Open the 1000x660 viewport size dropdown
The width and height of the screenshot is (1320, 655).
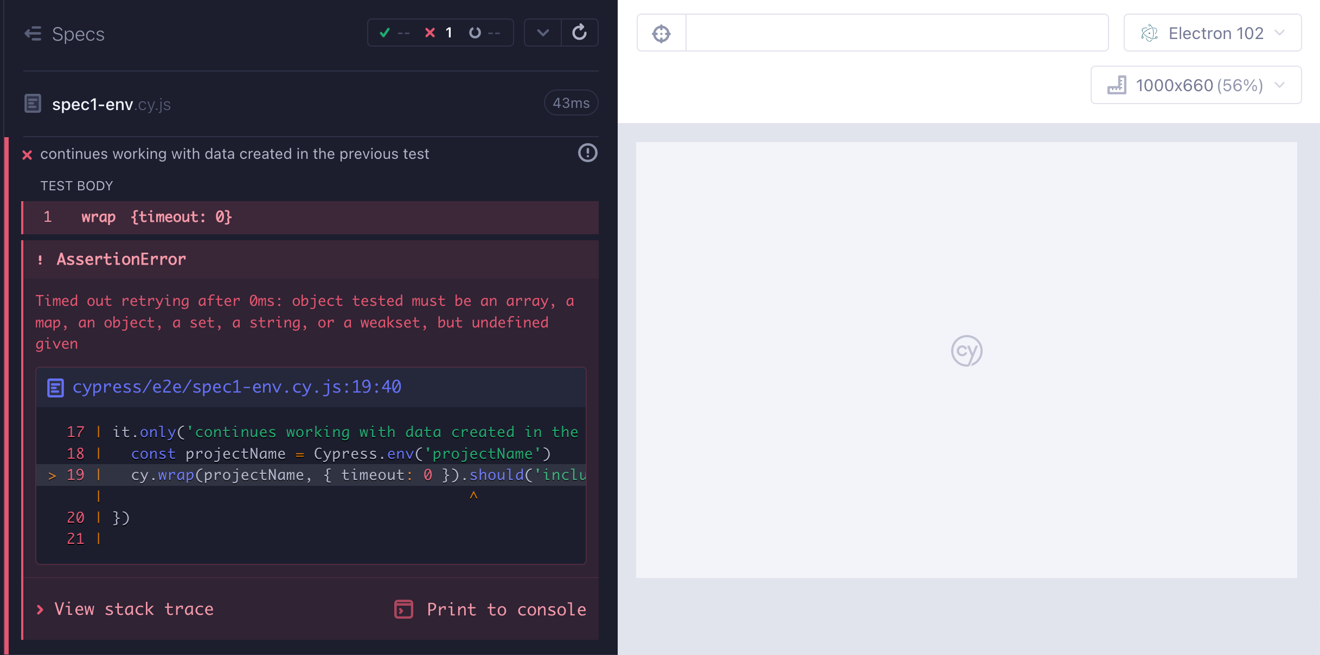coord(1196,85)
